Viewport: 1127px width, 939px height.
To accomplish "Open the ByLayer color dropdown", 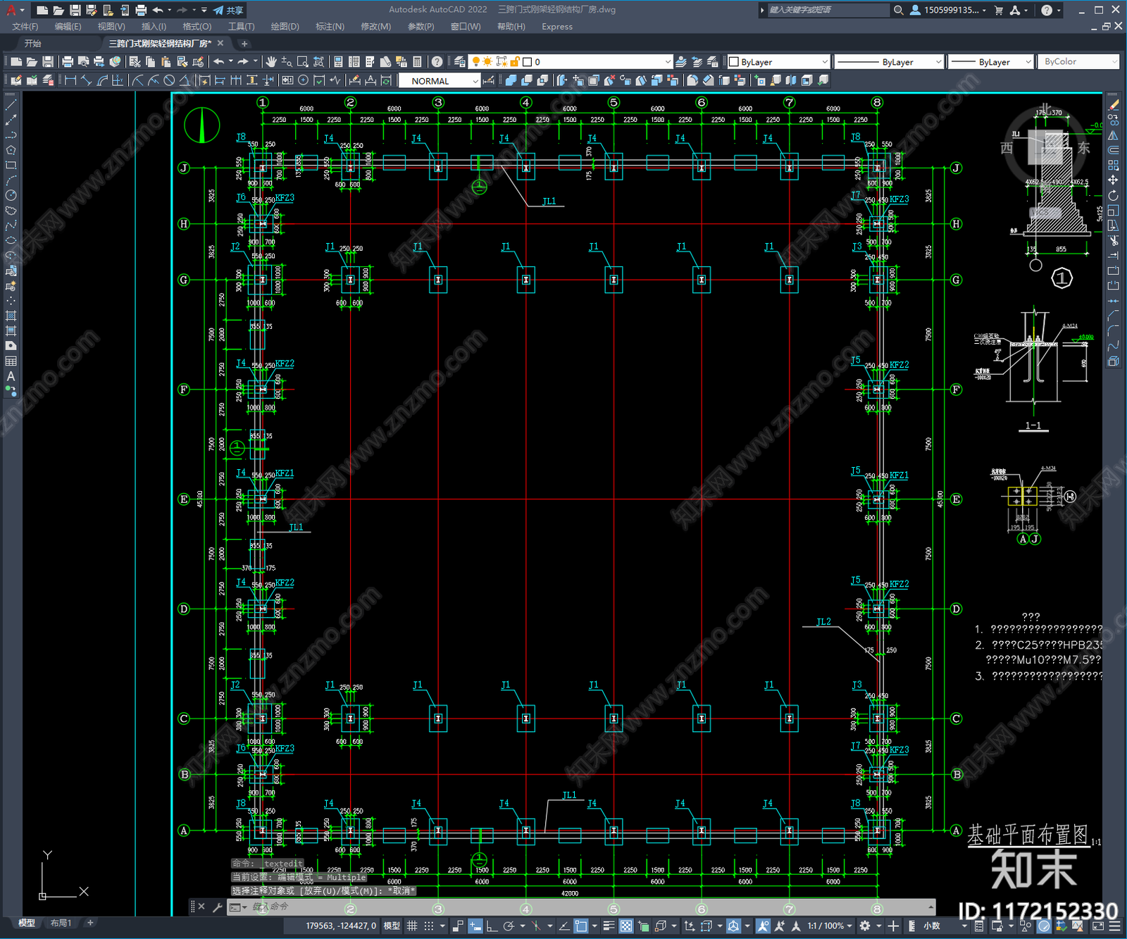I will click(779, 62).
